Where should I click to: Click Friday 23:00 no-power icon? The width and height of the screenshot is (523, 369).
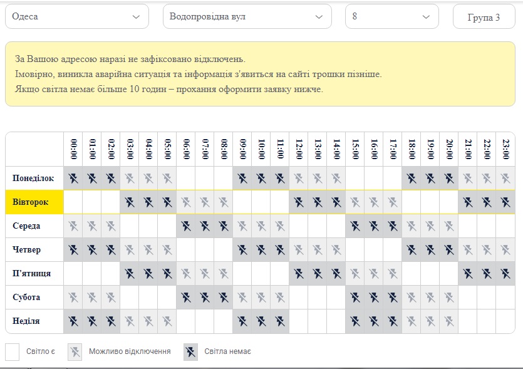[x=505, y=273]
